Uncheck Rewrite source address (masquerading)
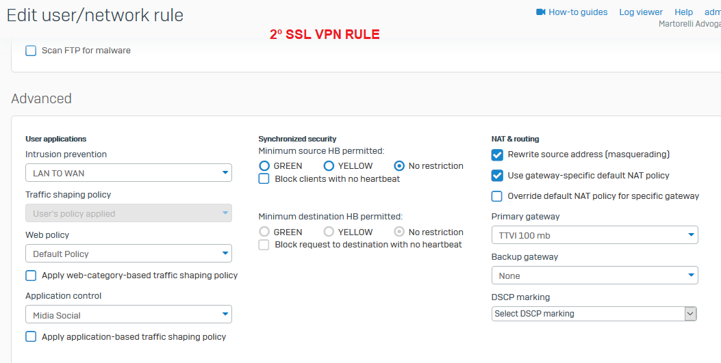The height and width of the screenshot is (363, 721). 497,154
